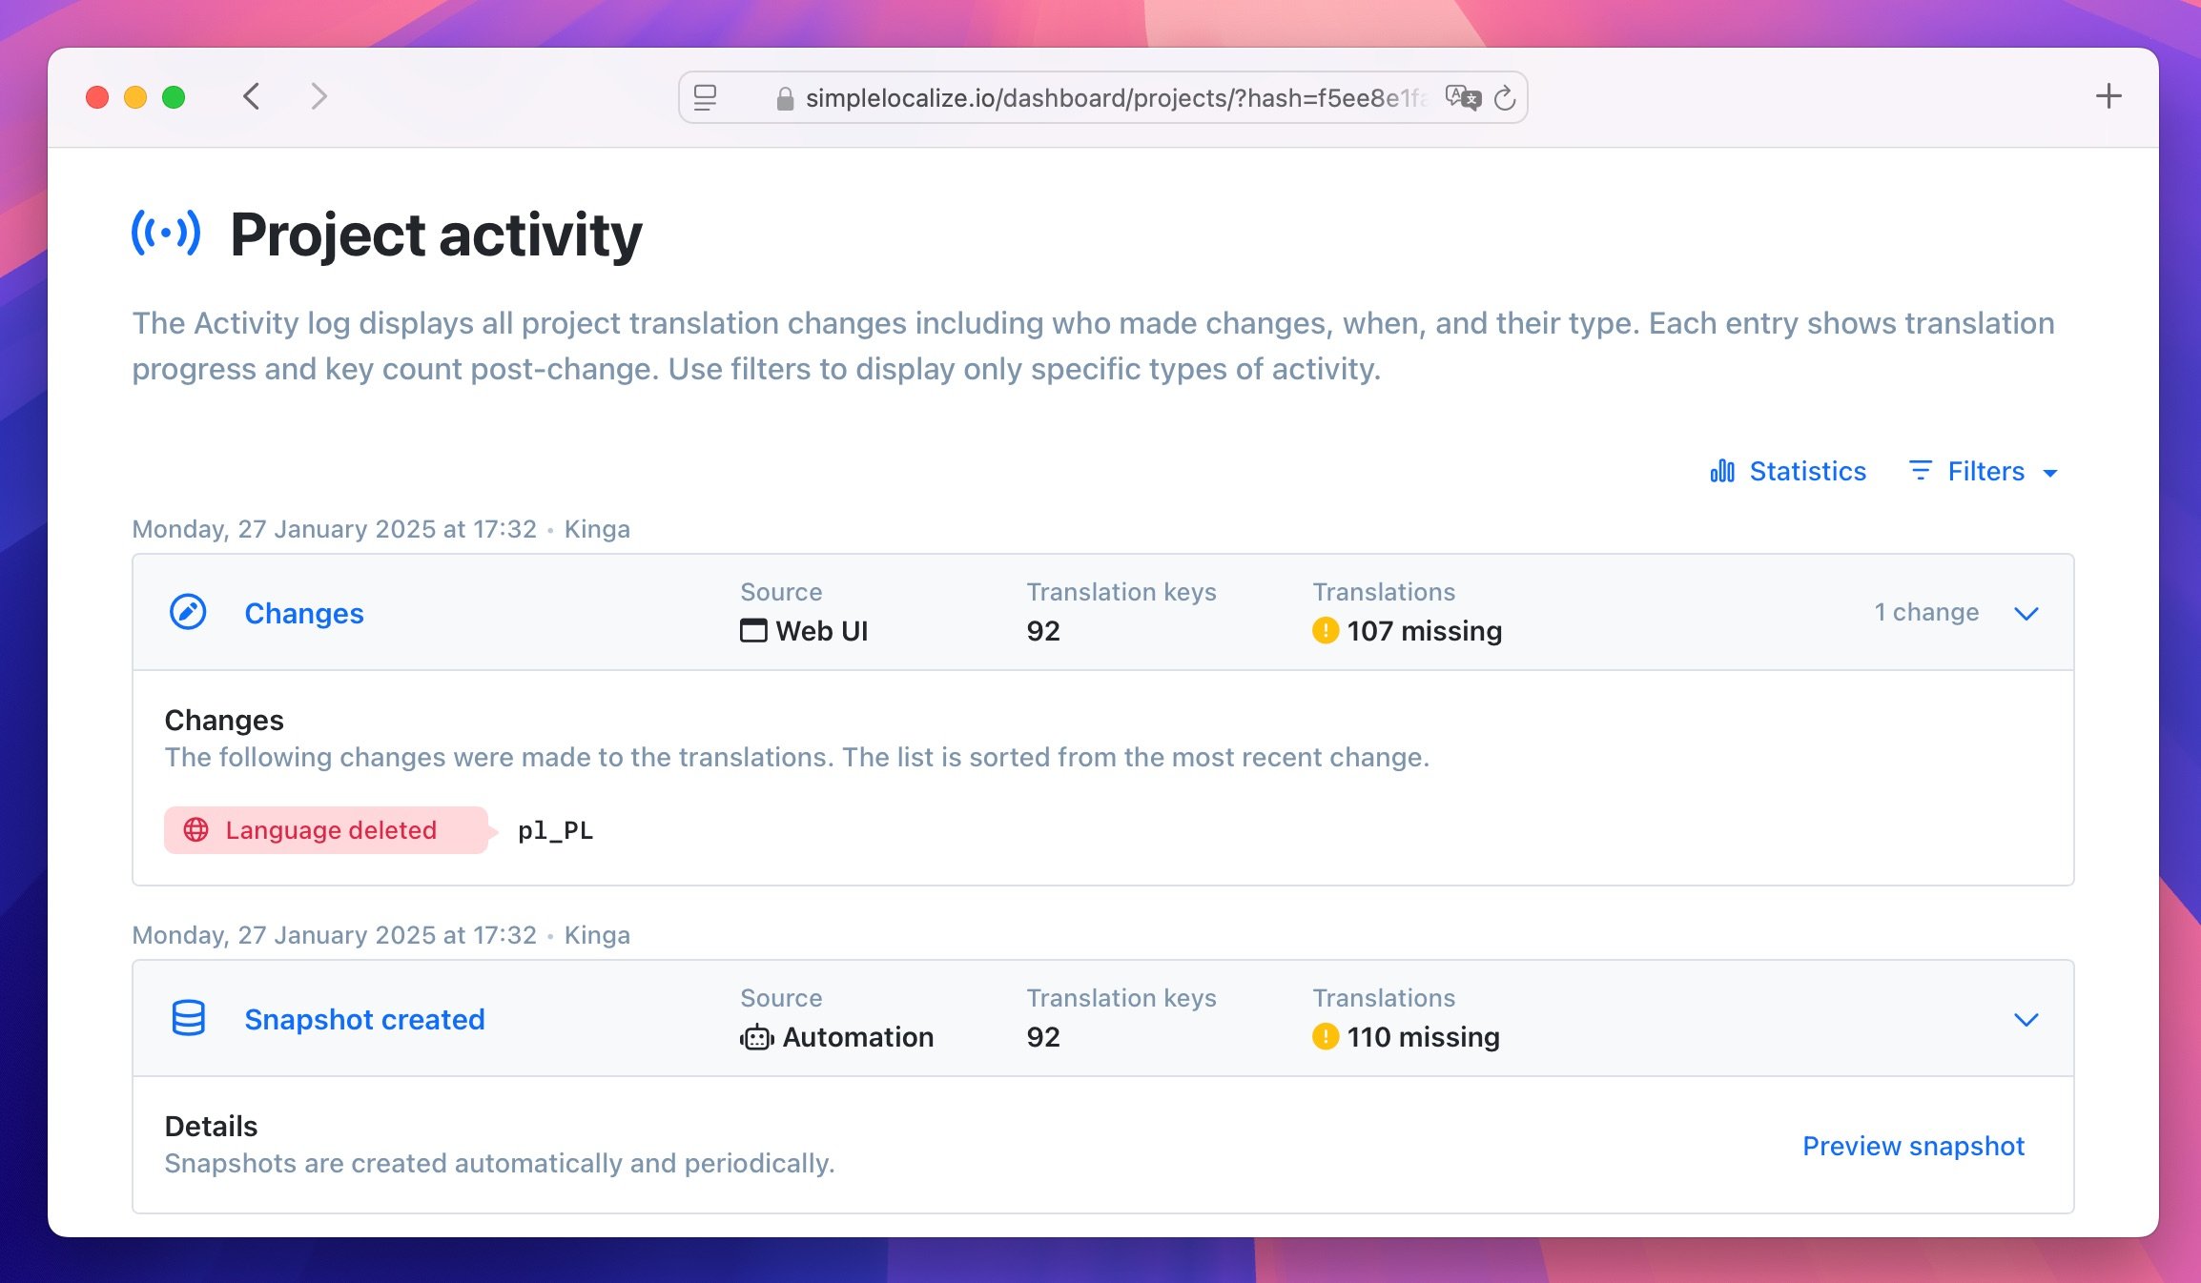Select the Statistics menu item
This screenshot has width=2201, height=1283.
tap(1789, 469)
